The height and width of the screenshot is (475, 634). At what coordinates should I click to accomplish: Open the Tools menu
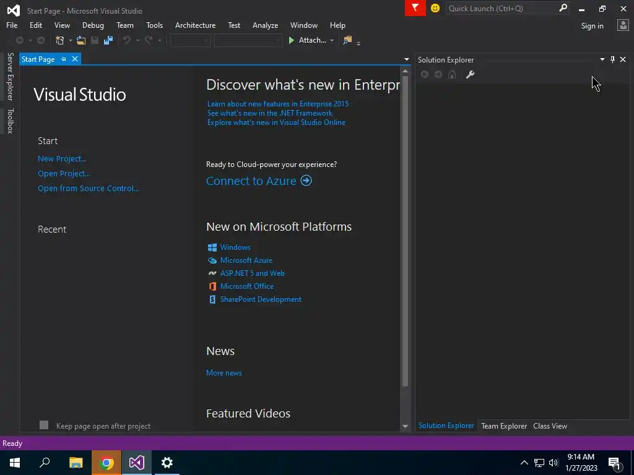click(154, 25)
